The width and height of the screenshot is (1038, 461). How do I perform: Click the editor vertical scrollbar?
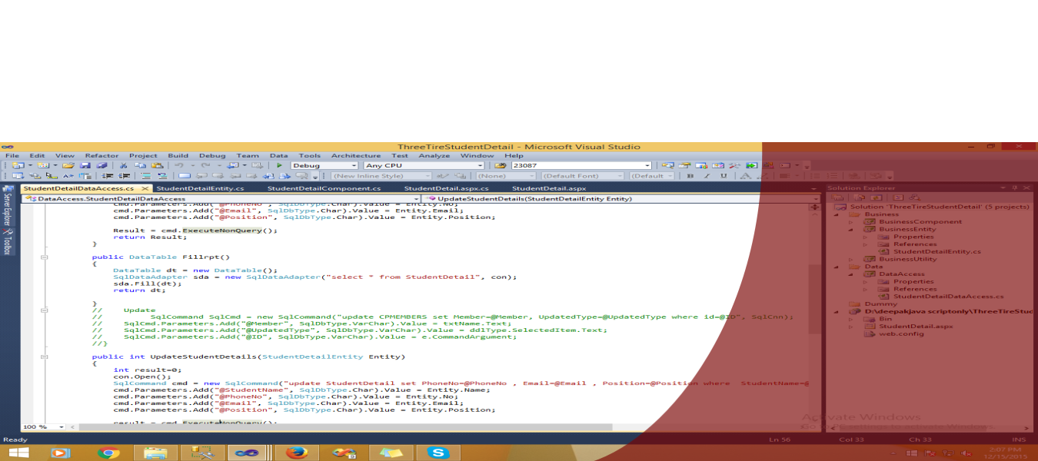(814, 300)
